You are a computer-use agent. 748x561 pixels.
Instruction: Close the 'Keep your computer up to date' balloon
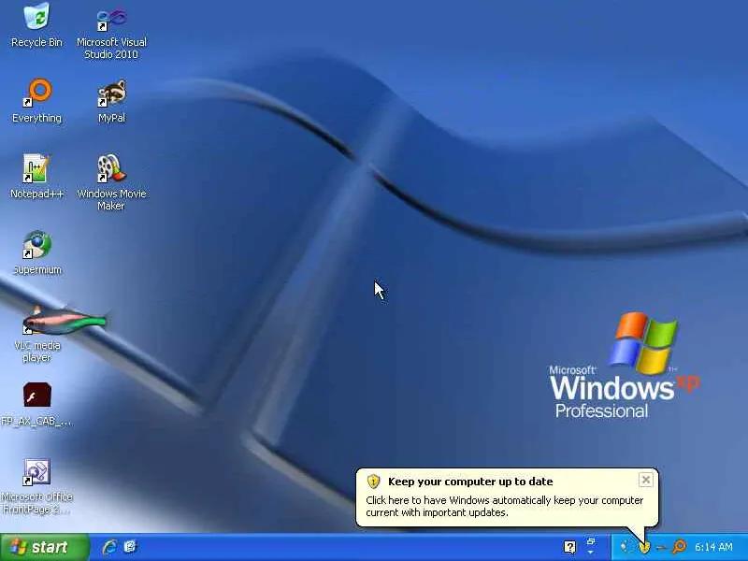click(x=645, y=480)
